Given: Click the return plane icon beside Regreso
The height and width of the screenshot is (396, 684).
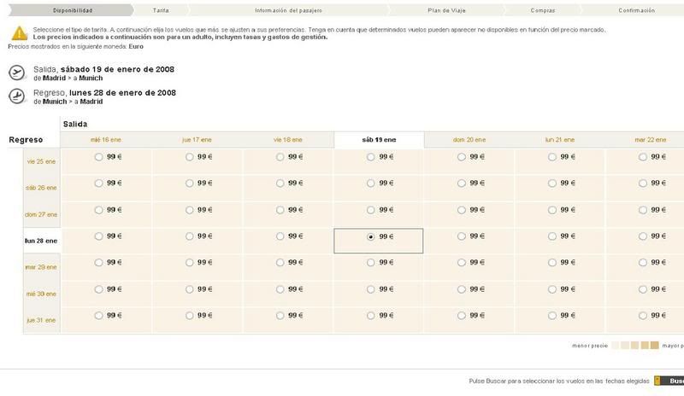Looking at the screenshot, I should point(17,96).
